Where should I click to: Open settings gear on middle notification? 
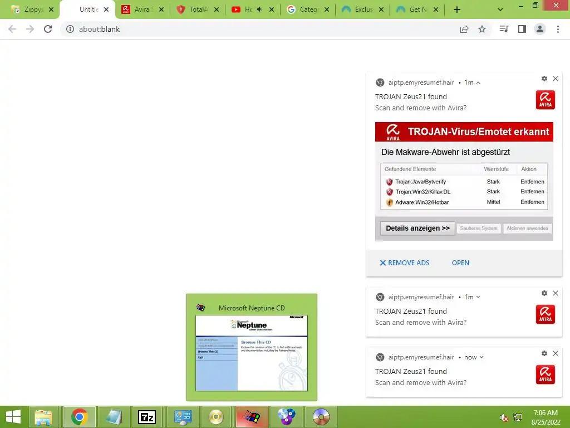tap(544, 293)
